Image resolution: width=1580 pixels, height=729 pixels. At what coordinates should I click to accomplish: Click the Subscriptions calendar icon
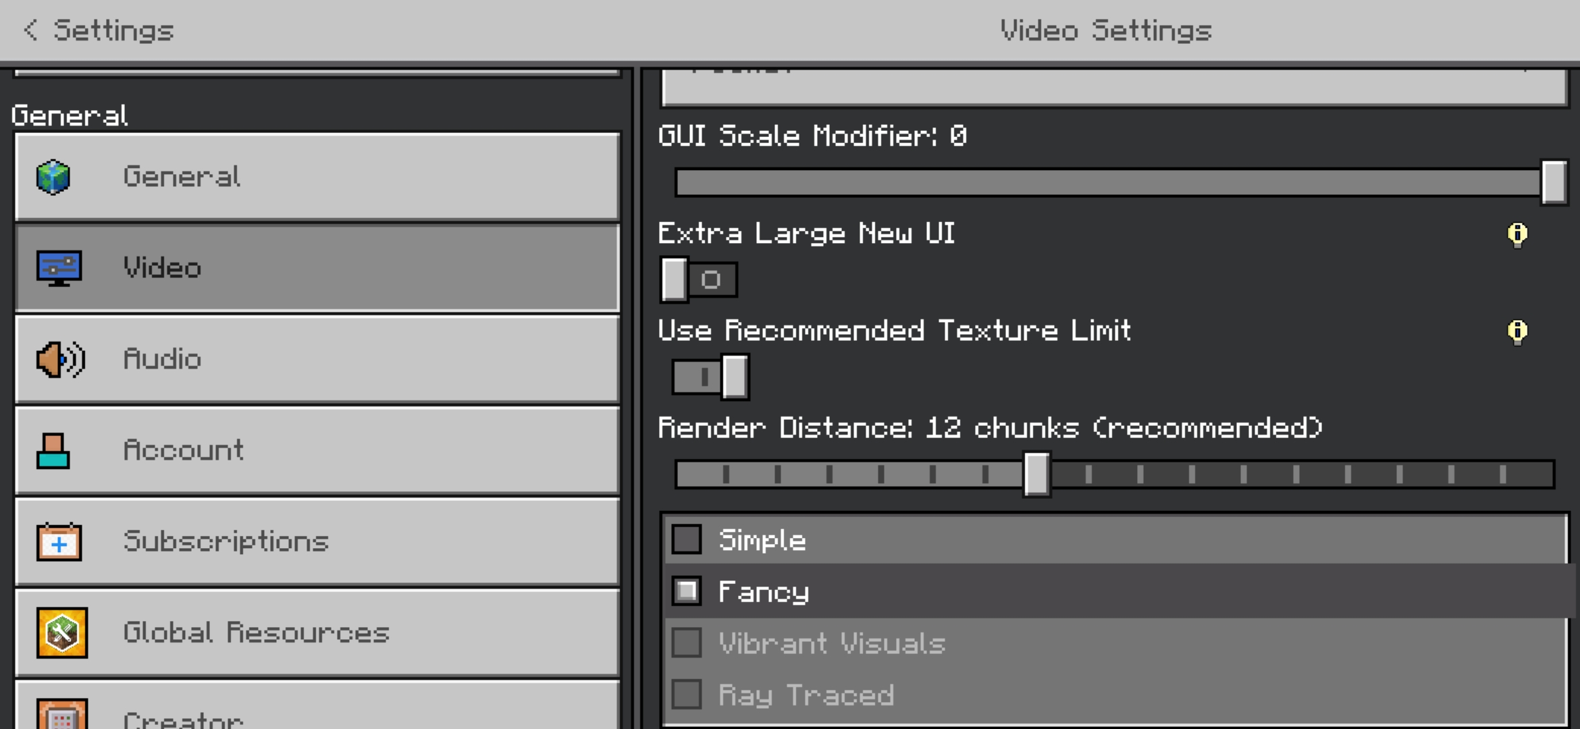pyautogui.click(x=59, y=541)
